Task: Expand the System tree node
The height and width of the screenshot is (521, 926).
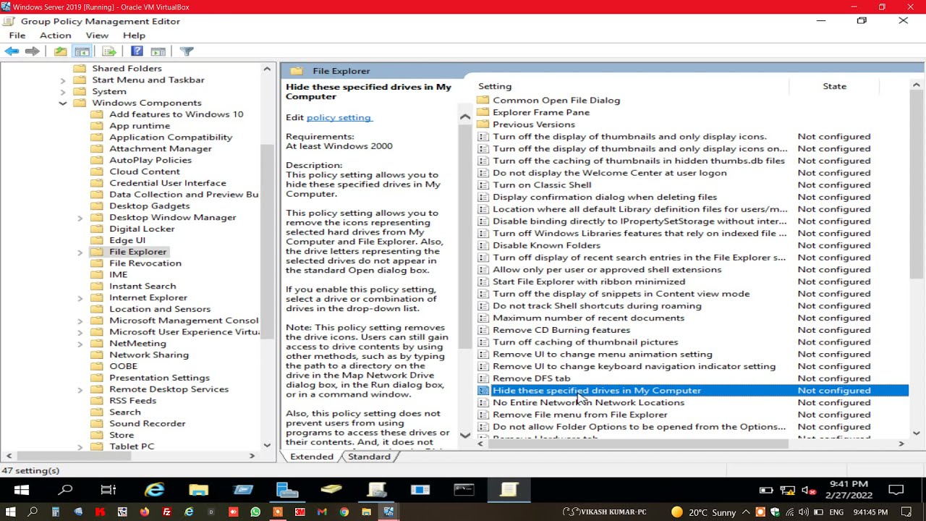Action: (x=63, y=92)
